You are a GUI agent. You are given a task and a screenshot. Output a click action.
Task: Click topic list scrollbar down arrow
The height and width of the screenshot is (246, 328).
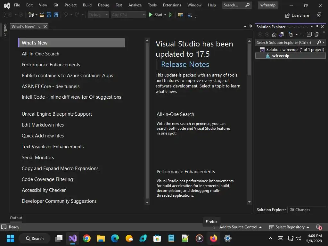pos(147,202)
